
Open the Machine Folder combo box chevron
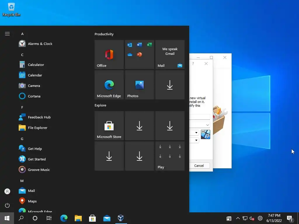[x=208, y=125]
